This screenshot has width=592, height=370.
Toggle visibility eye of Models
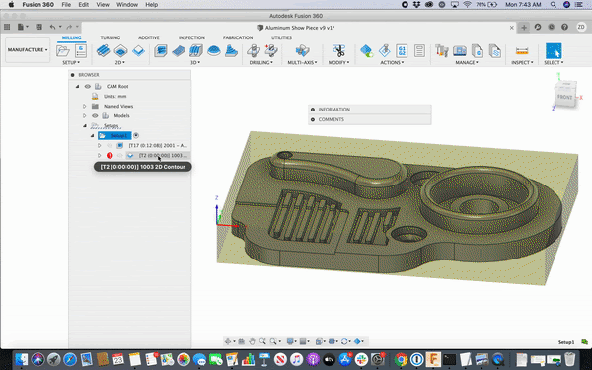point(95,115)
